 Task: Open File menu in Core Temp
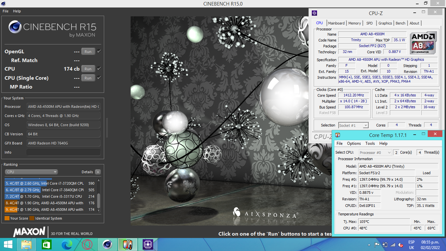340,143
